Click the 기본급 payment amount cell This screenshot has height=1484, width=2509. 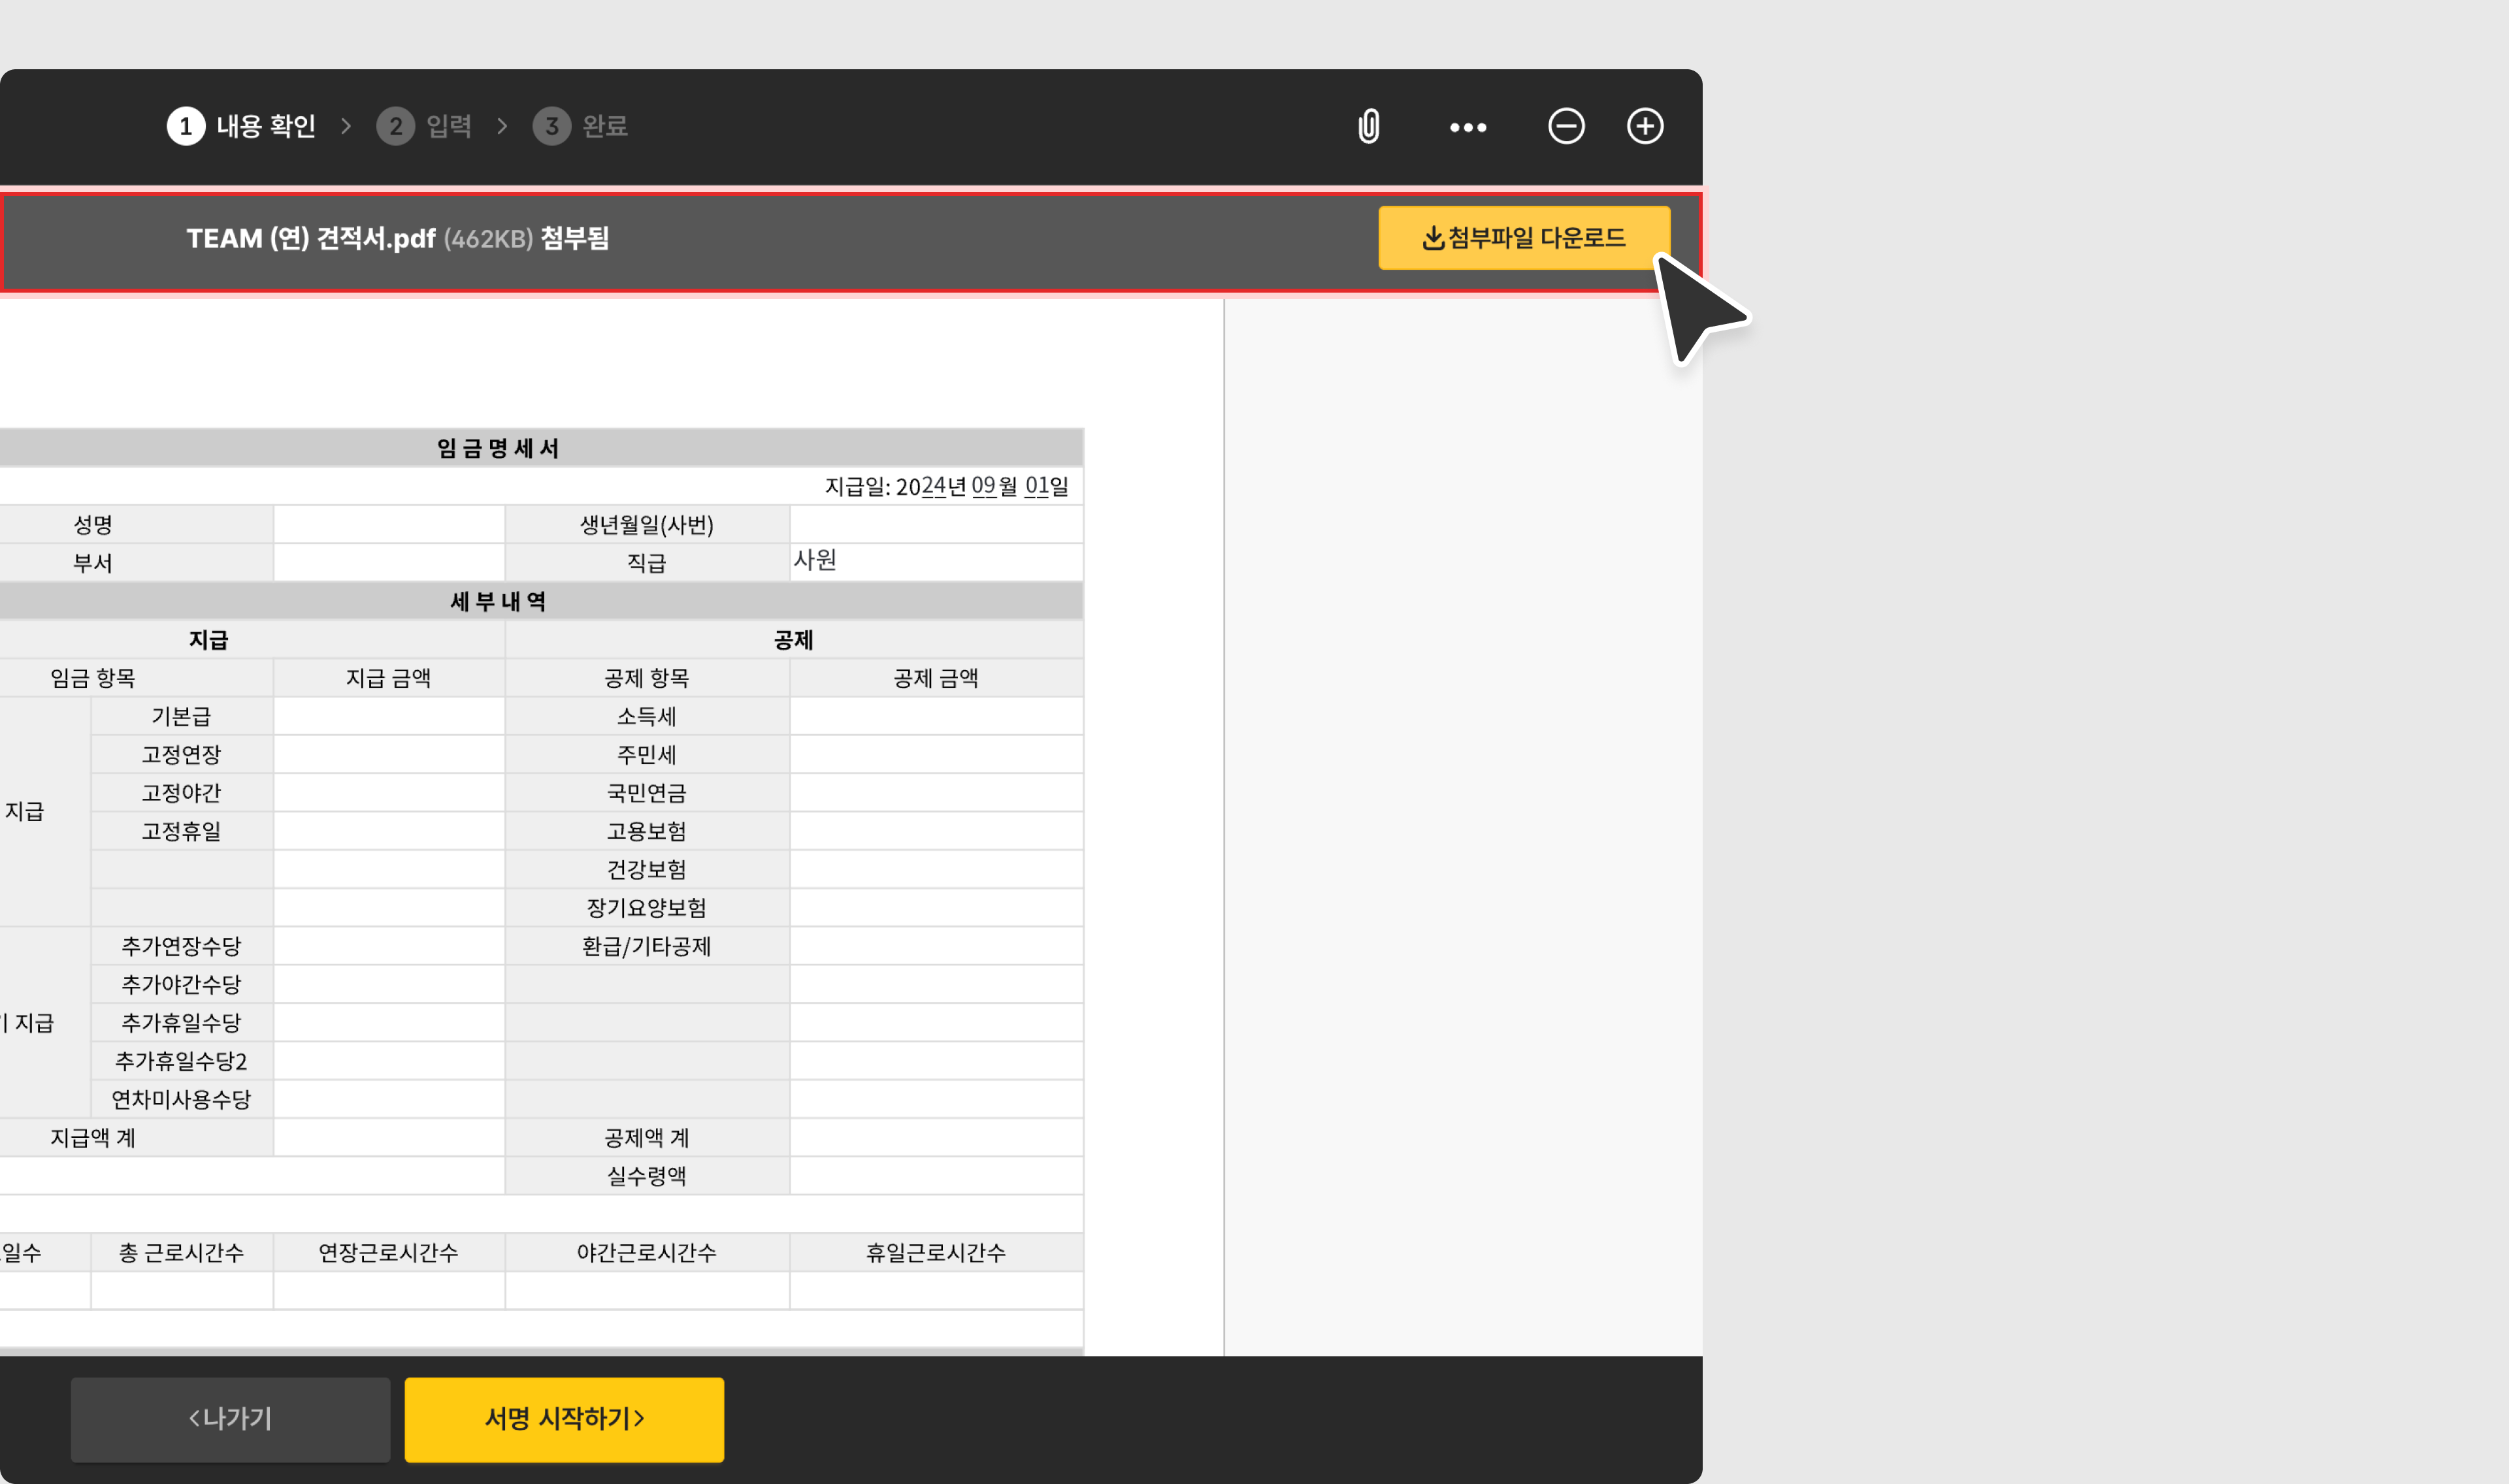pos(388,716)
